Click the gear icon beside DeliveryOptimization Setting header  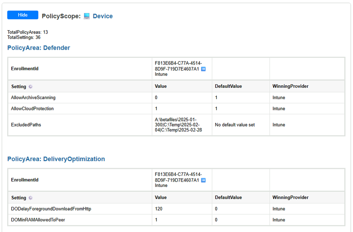(x=31, y=198)
